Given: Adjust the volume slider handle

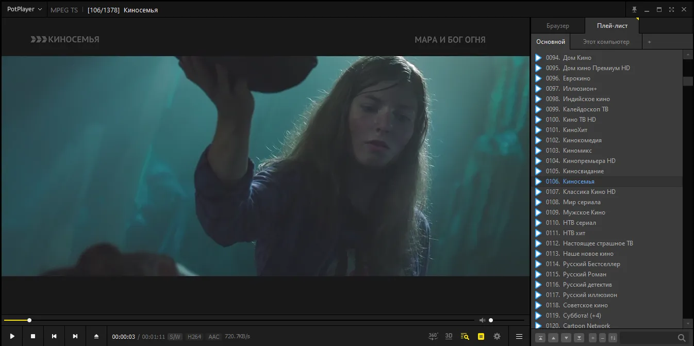Looking at the screenshot, I should coord(491,320).
